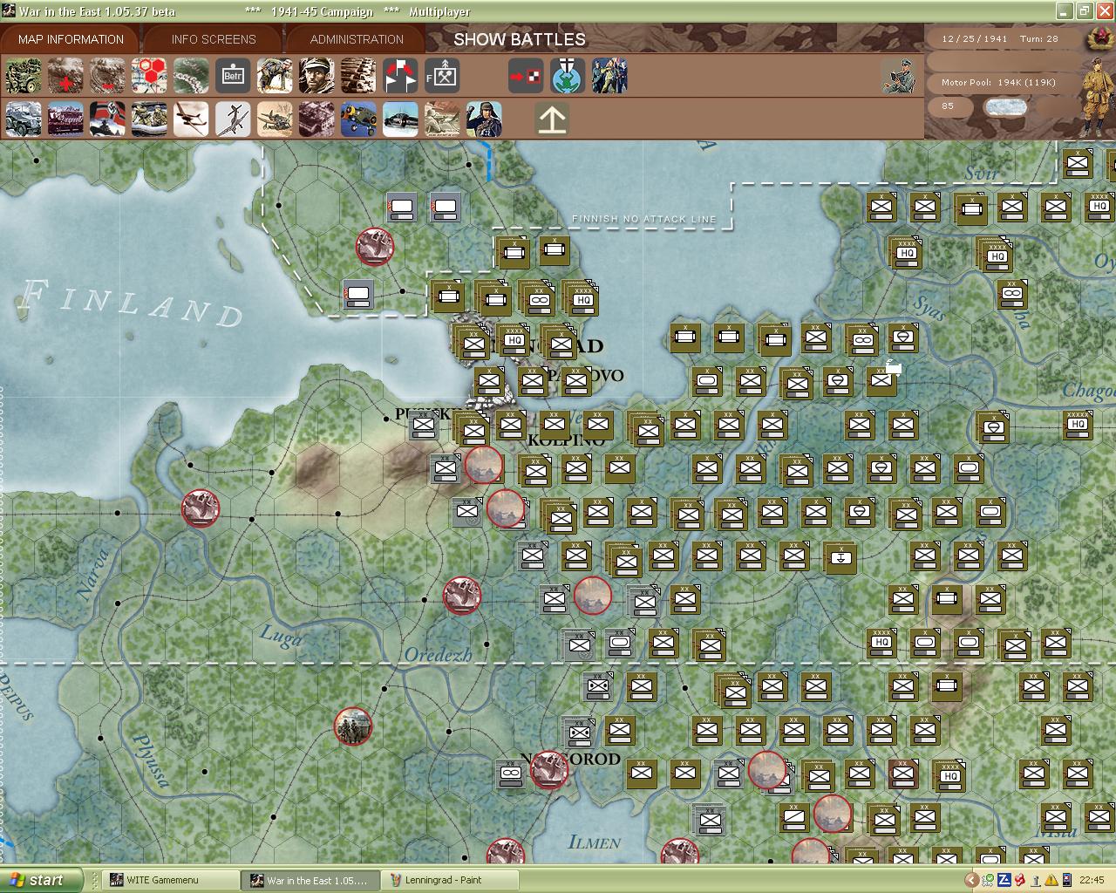The height and width of the screenshot is (893, 1116).
Task: Click the diving Stuka aircraft icon
Action: point(233,119)
